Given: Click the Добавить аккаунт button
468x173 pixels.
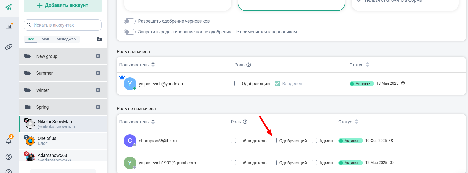Looking at the screenshot, I should [x=63, y=5].
